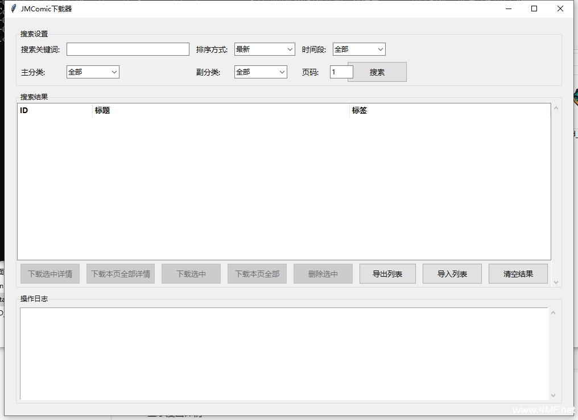The height and width of the screenshot is (420, 578).
Task: Click the 操作日志 scrollbar down arrow
Action: click(554, 396)
